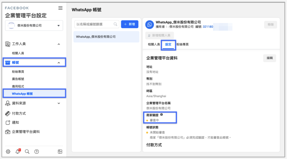Focus the 以名稱或編號篩選 filter field
This screenshot has width=287, height=159.
pos(97,24)
